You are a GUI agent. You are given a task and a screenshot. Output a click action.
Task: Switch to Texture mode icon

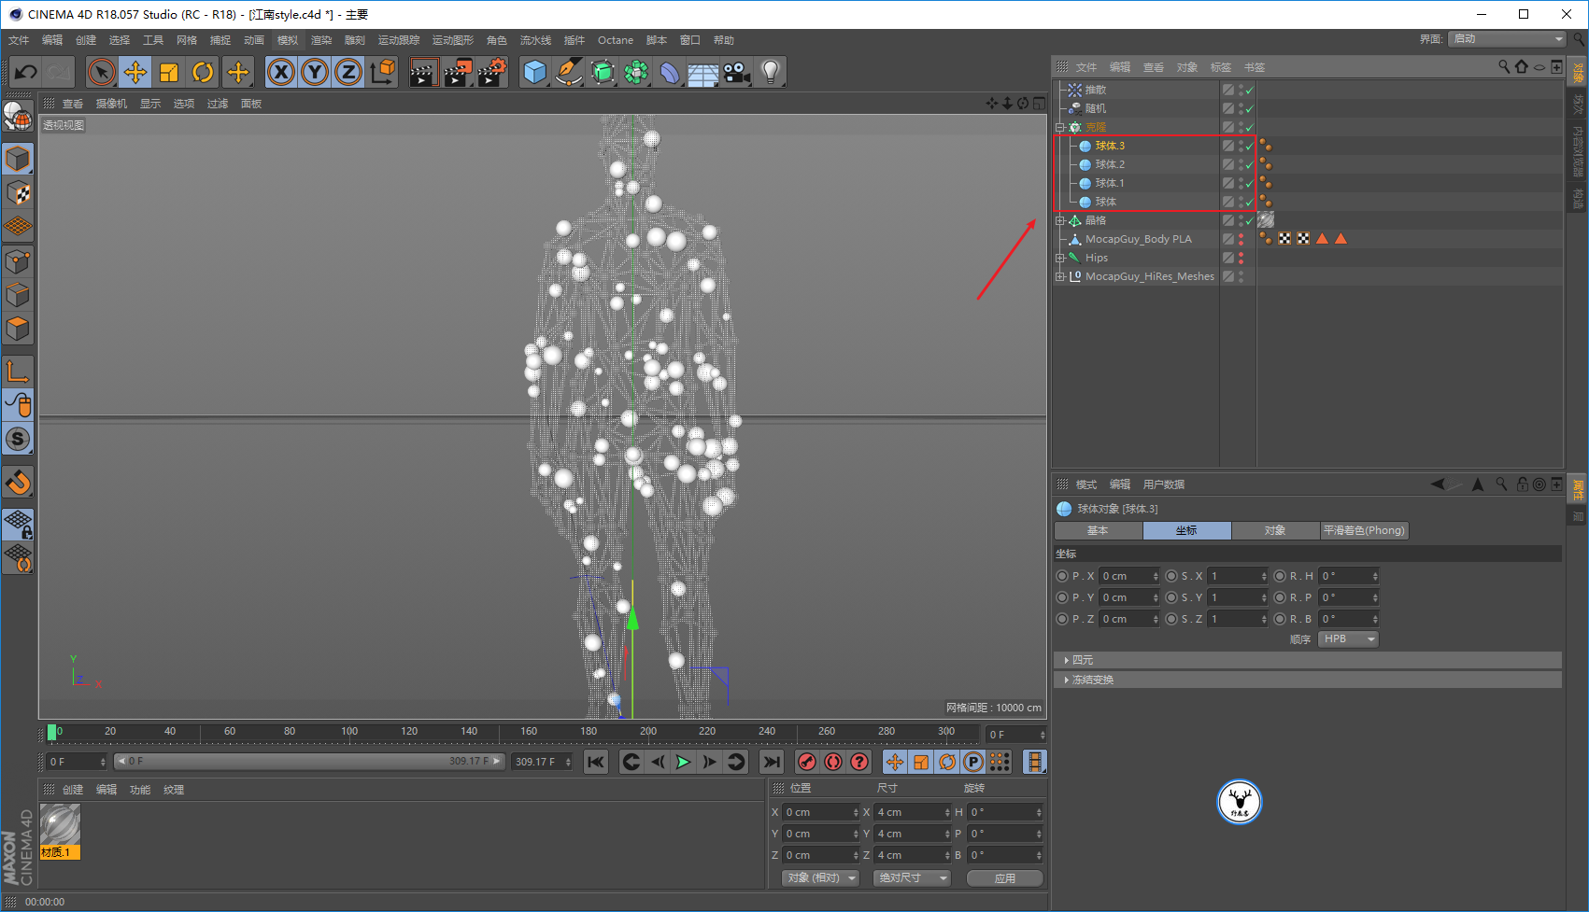18,193
